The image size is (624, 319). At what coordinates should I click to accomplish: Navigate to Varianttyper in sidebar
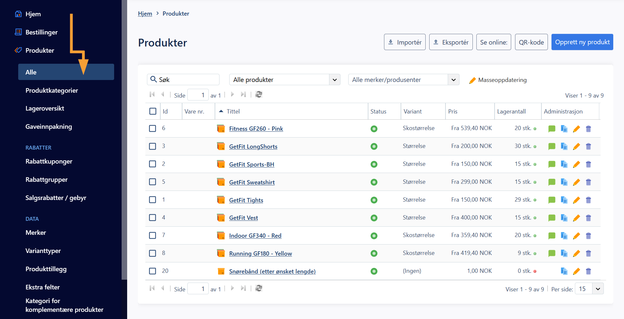43,251
